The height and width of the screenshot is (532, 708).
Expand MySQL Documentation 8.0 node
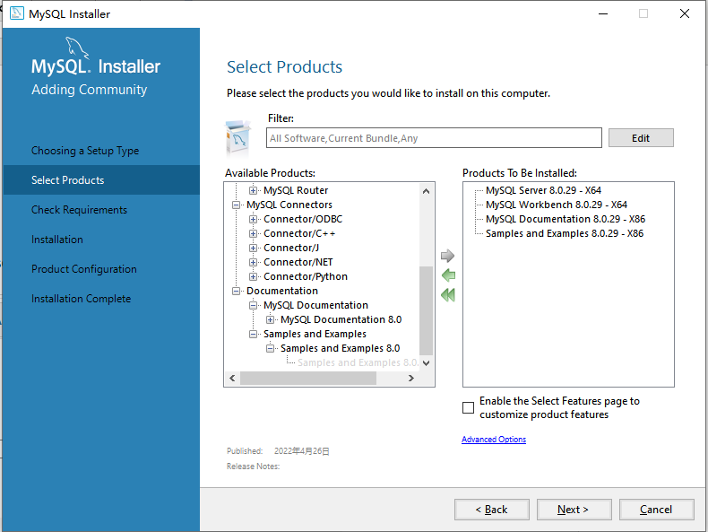[x=270, y=319]
